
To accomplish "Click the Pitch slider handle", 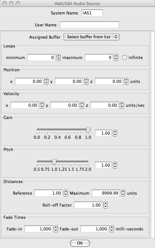I will pyautogui.click(x=54, y=162).
